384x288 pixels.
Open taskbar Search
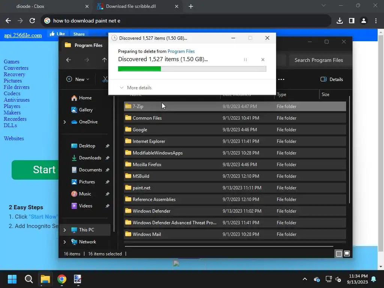[x=28, y=279]
